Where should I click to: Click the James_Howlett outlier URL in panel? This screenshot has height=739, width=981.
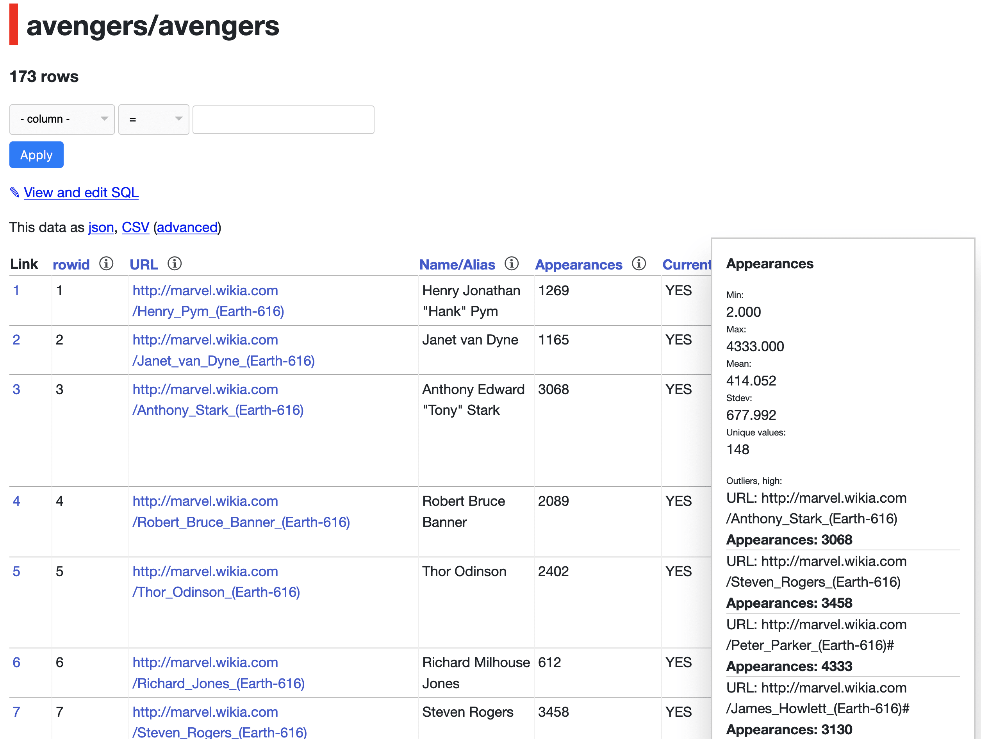(x=817, y=698)
